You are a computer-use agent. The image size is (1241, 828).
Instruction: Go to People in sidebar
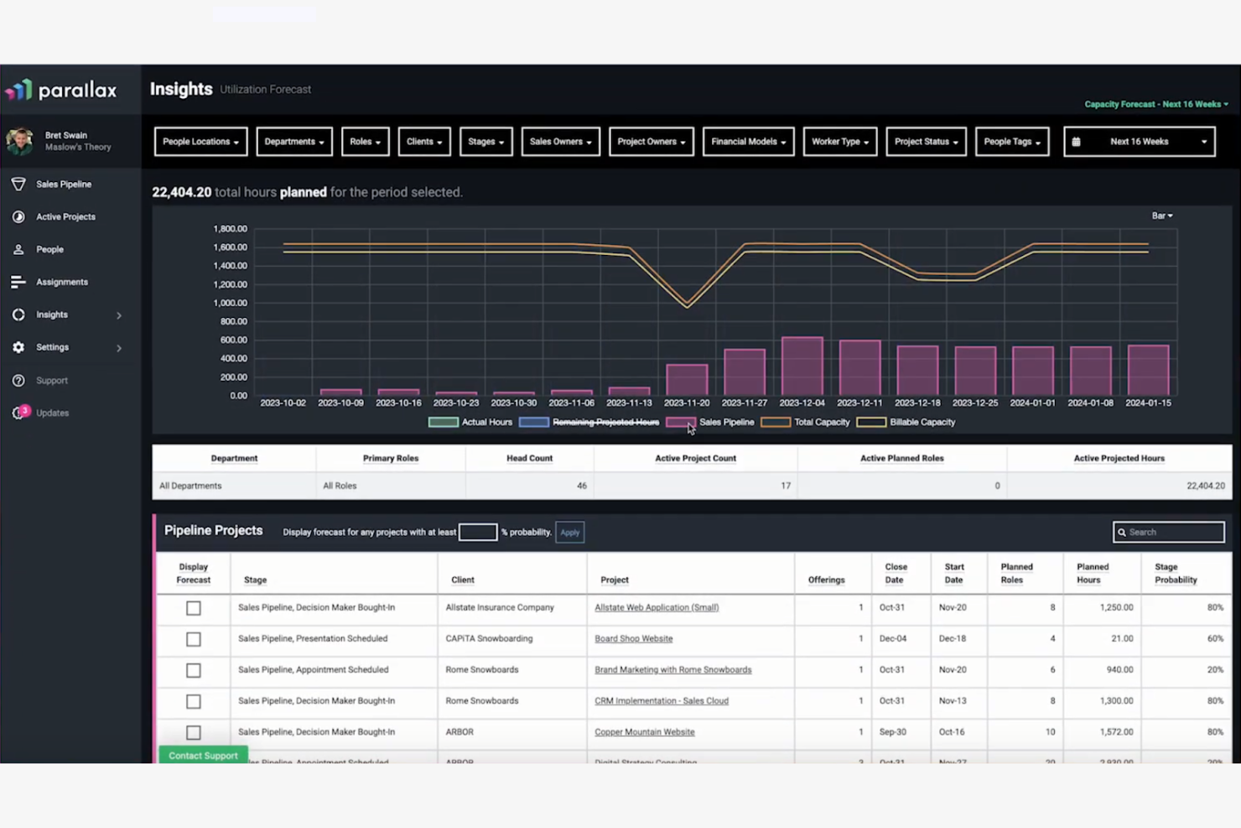point(49,249)
